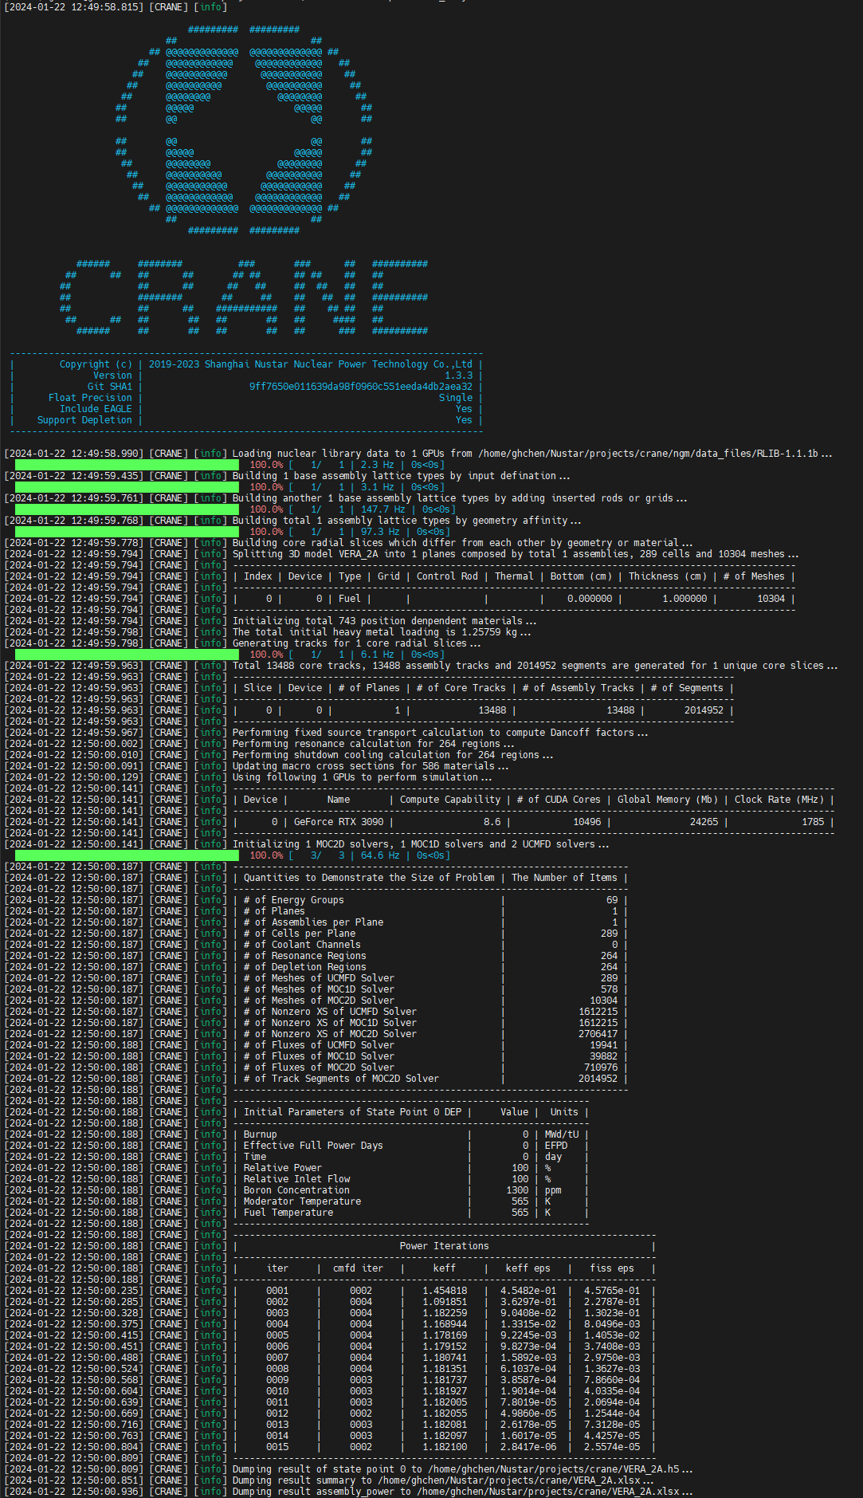
Task: Click the 'Splitting 3D model VERA_2A' line
Action: (x=516, y=554)
